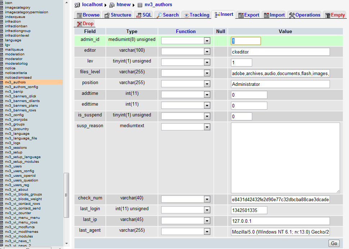Click the Operations tools icon
Image resolution: width=349 pixels, height=249 pixels.
pos(292,15)
